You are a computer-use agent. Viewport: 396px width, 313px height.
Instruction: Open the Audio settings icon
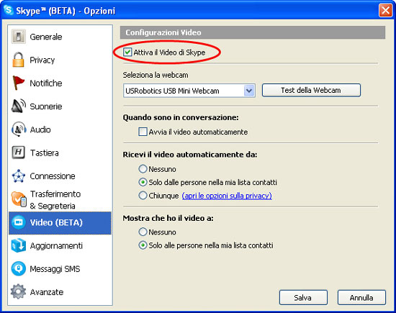click(x=19, y=130)
